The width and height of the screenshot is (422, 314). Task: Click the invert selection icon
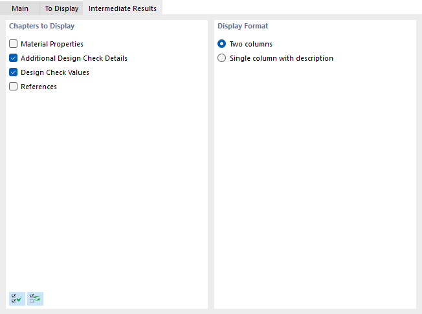click(x=35, y=298)
